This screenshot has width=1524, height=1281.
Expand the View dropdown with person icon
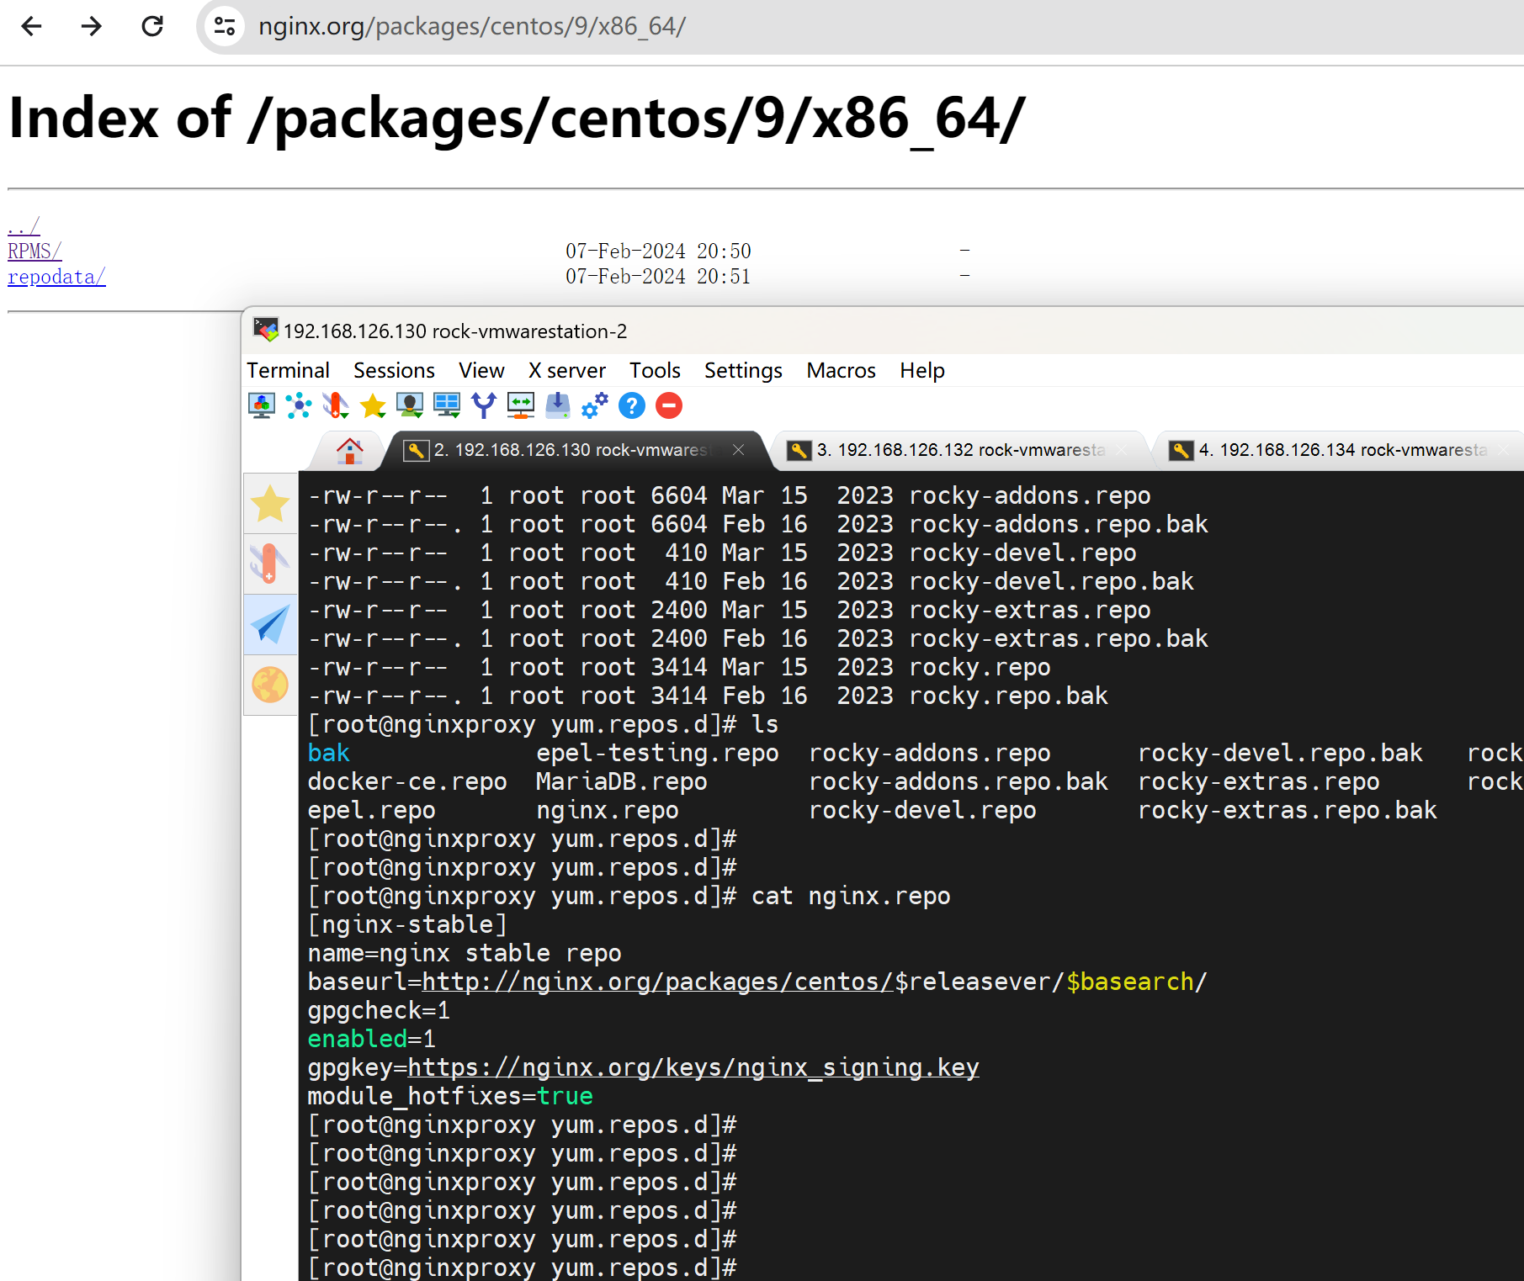[410, 406]
